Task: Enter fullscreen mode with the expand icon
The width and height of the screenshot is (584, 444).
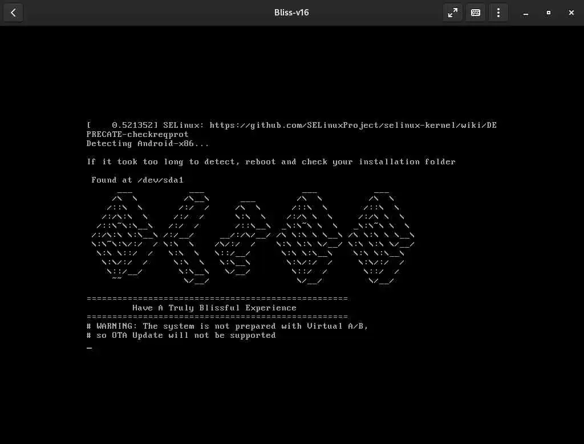Action: coord(452,13)
